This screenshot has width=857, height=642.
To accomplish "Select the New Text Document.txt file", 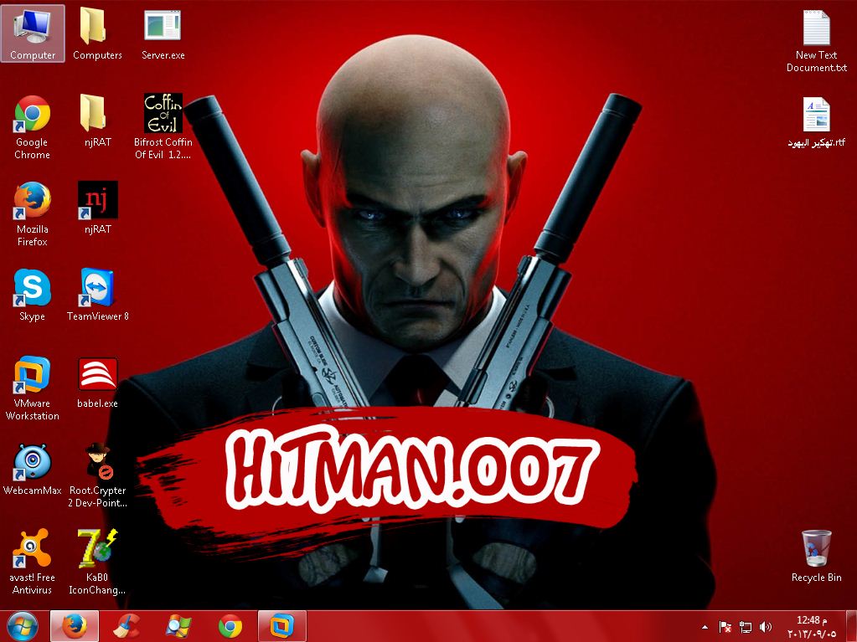I will pyautogui.click(x=816, y=28).
